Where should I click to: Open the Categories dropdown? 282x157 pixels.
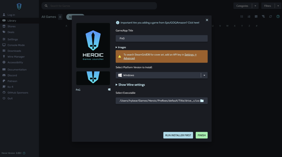point(242,6)
